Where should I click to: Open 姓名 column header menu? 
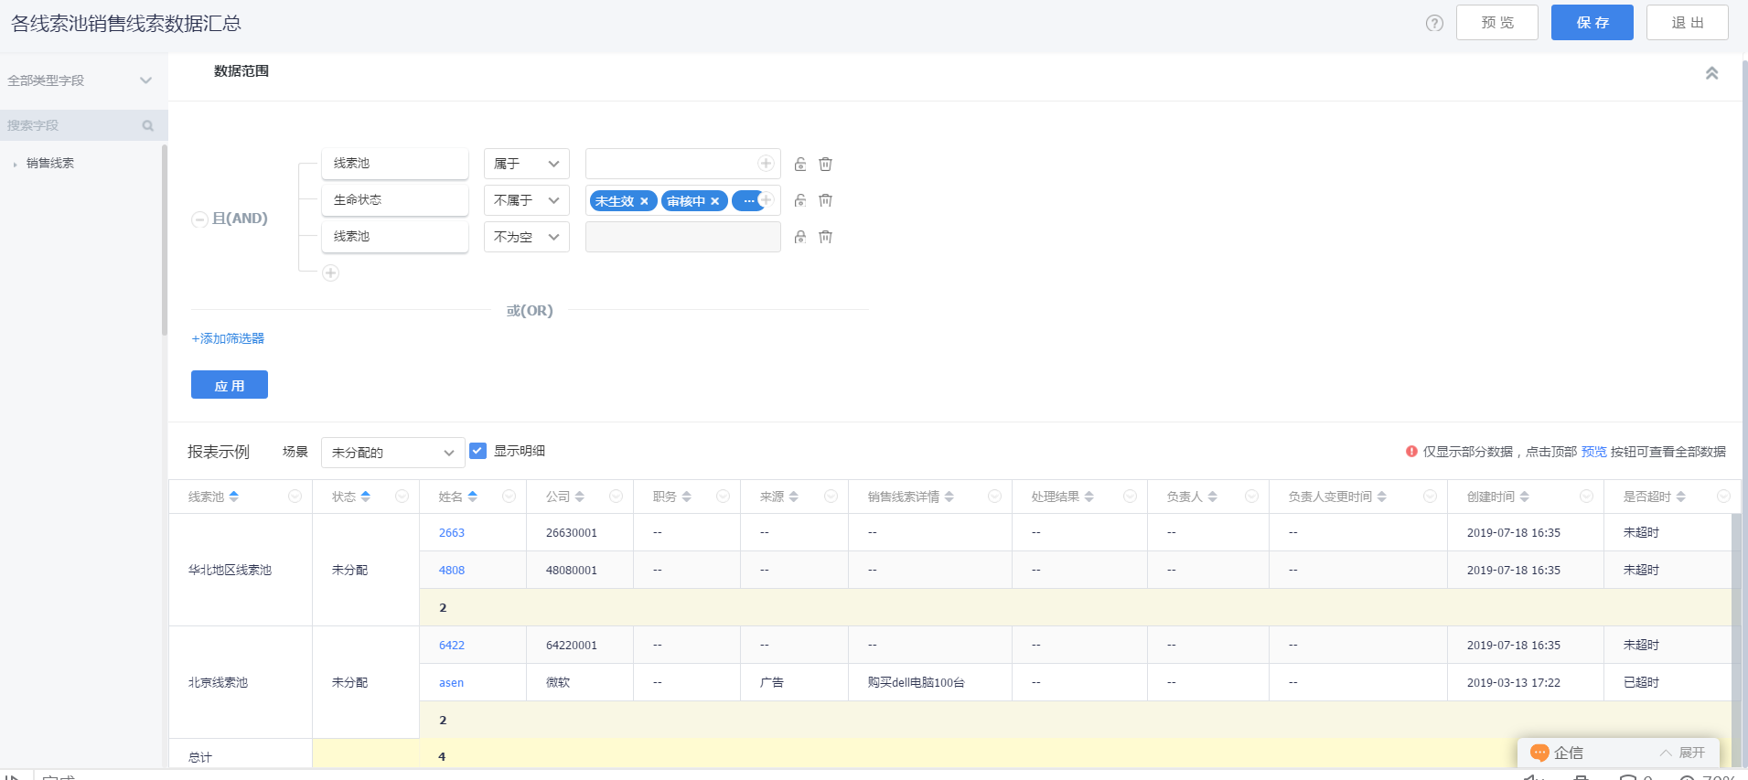pyautogui.click(x=509, y=497)
